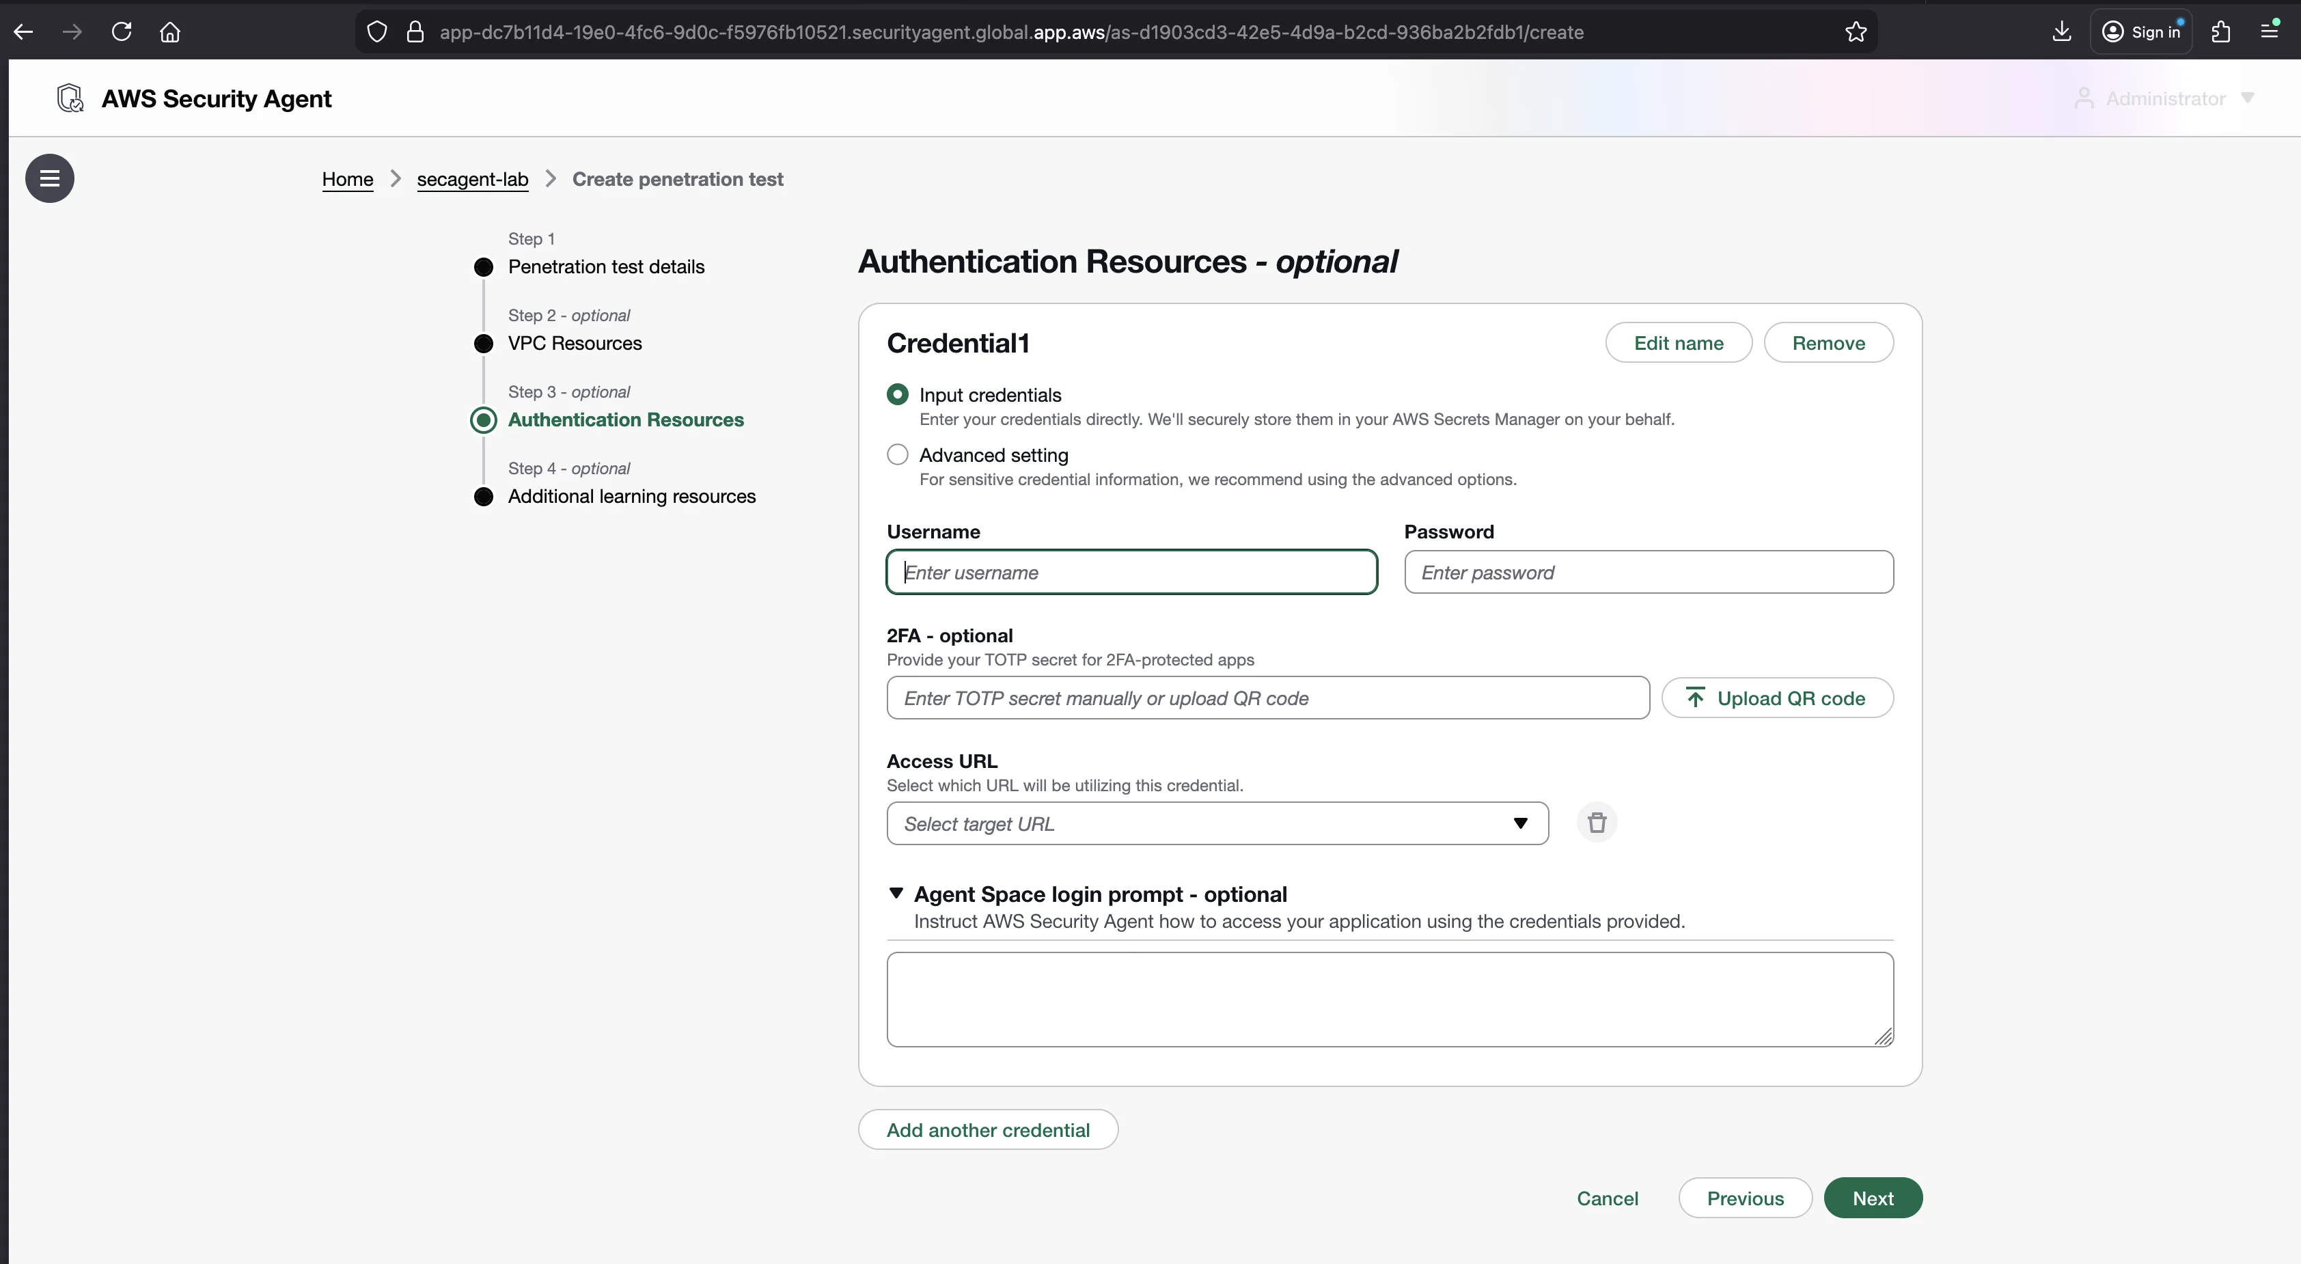Open the browser downloads icon
Screen dimensions: 2301x1264
tap(2061, 32)
